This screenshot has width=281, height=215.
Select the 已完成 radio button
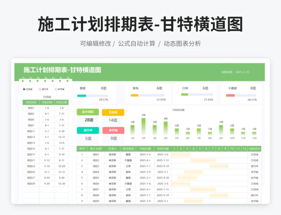(24, 89)
